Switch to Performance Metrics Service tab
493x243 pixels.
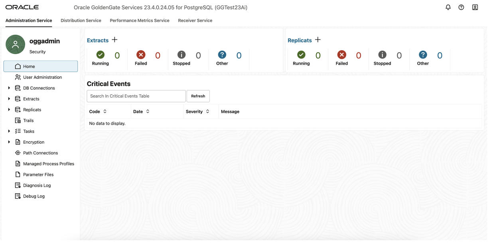point(140,20)
